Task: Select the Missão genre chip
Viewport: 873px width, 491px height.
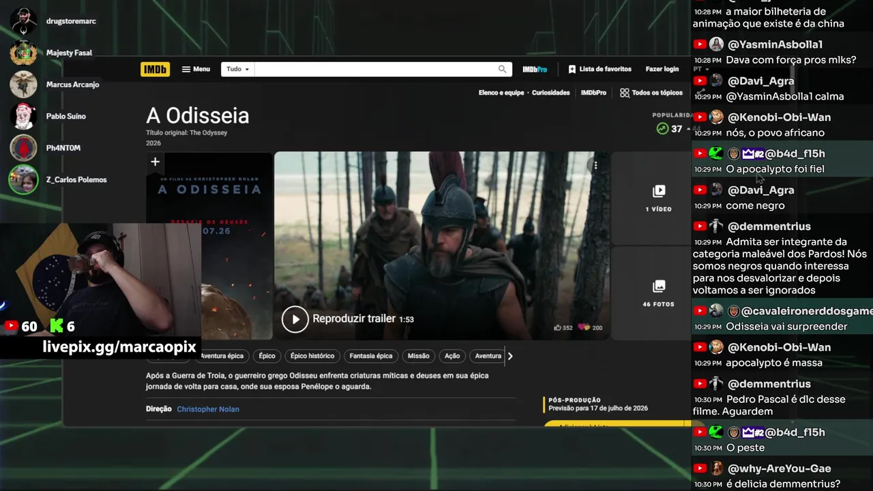Action: pos(419,356)
